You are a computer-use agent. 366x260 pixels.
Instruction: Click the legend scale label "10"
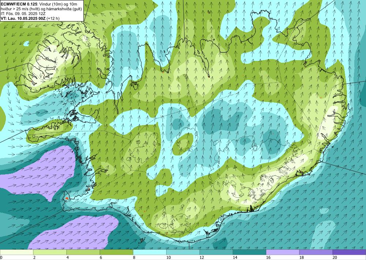coord(168,257)
